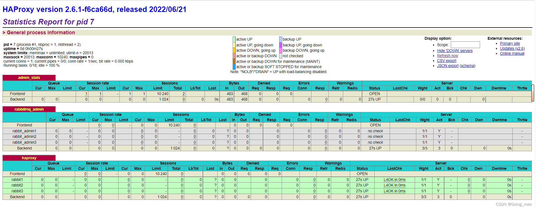The height and width of the screenshot is (209, 536).
Task: Select the rabbit_admin1 server name
Action: pyautogui.click(x=24, y=131)
